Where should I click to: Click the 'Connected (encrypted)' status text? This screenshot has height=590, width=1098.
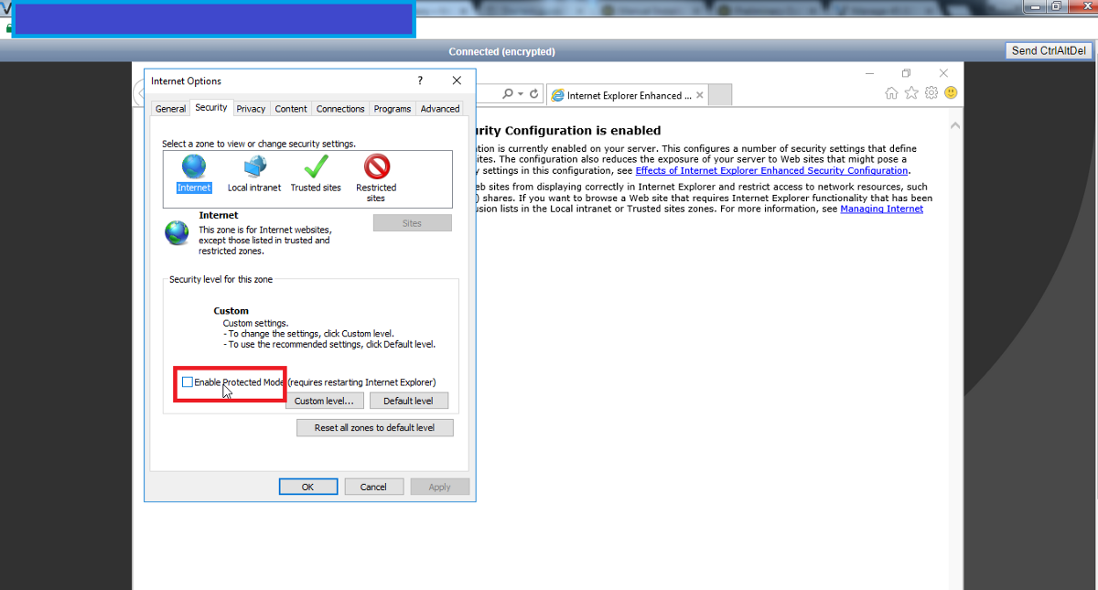point(501,51)
